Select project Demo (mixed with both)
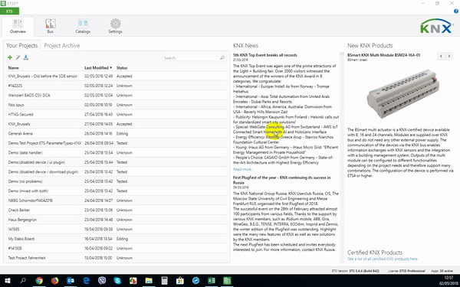Viewport: 460px width, 287px height. 117,191
